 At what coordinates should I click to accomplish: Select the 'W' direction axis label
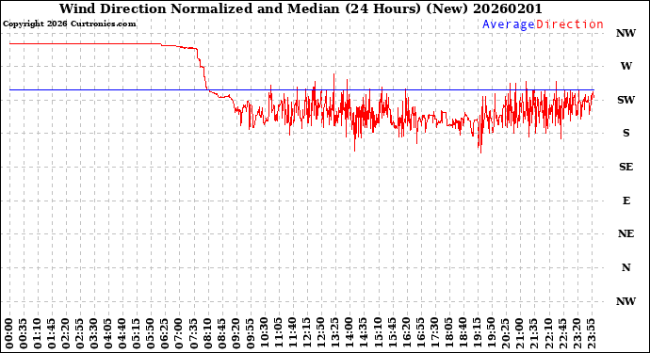point(626,66)
